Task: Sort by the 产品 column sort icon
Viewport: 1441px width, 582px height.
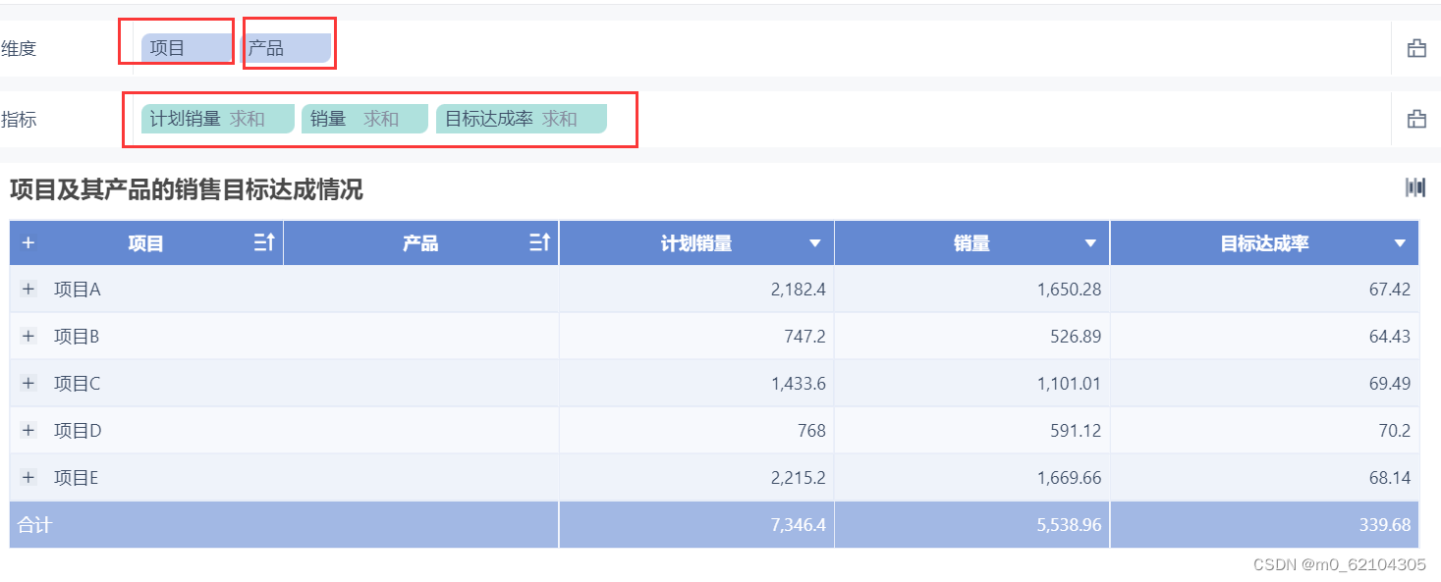Action: (x=539, y=242)
